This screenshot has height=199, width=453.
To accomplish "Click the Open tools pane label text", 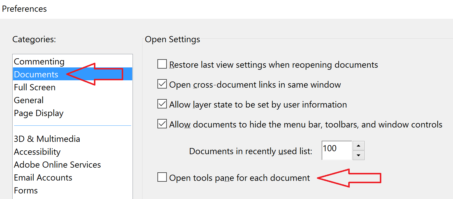I will (239, 178).
